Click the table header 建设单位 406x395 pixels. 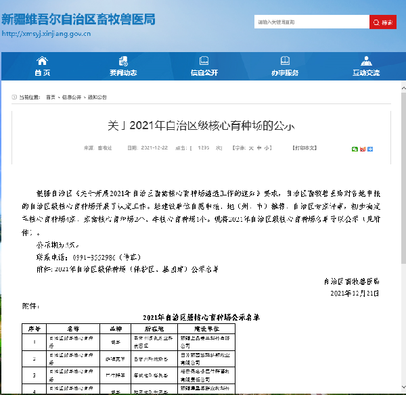coord(206,329)
